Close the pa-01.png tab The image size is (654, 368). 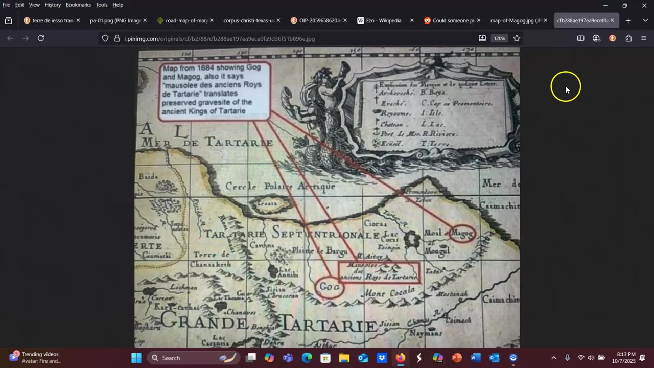pyautogui.click(x=145, y=21)
